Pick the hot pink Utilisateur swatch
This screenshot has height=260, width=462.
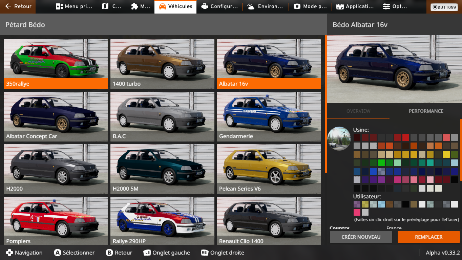357,212
